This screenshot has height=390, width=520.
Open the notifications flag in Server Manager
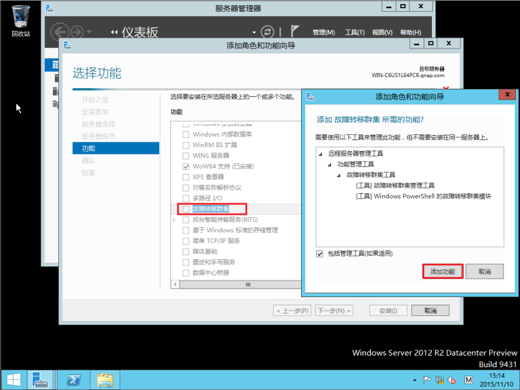295,31
